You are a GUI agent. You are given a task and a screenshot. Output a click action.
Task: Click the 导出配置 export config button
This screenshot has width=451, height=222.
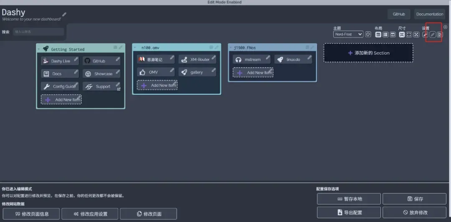click(x=349, y=212)
